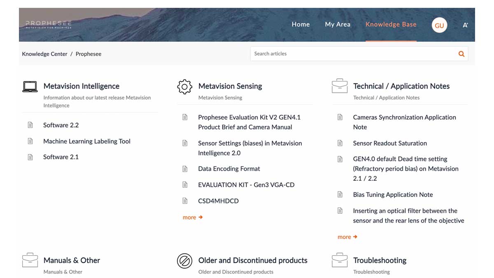Click the orange search magnifier icon
Image resolution: width=494 pixels, height=278 pixels.
[x=461, y=54]
